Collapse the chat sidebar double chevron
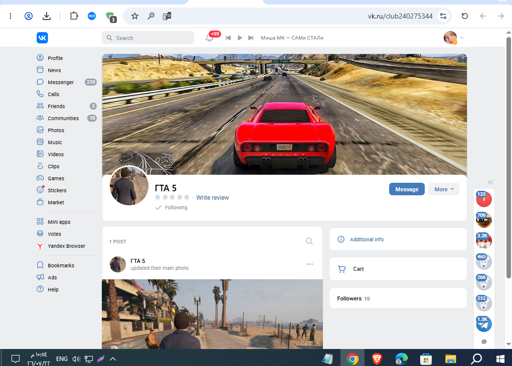The height and width of the screenshot is (366, 512). point(490,182)
